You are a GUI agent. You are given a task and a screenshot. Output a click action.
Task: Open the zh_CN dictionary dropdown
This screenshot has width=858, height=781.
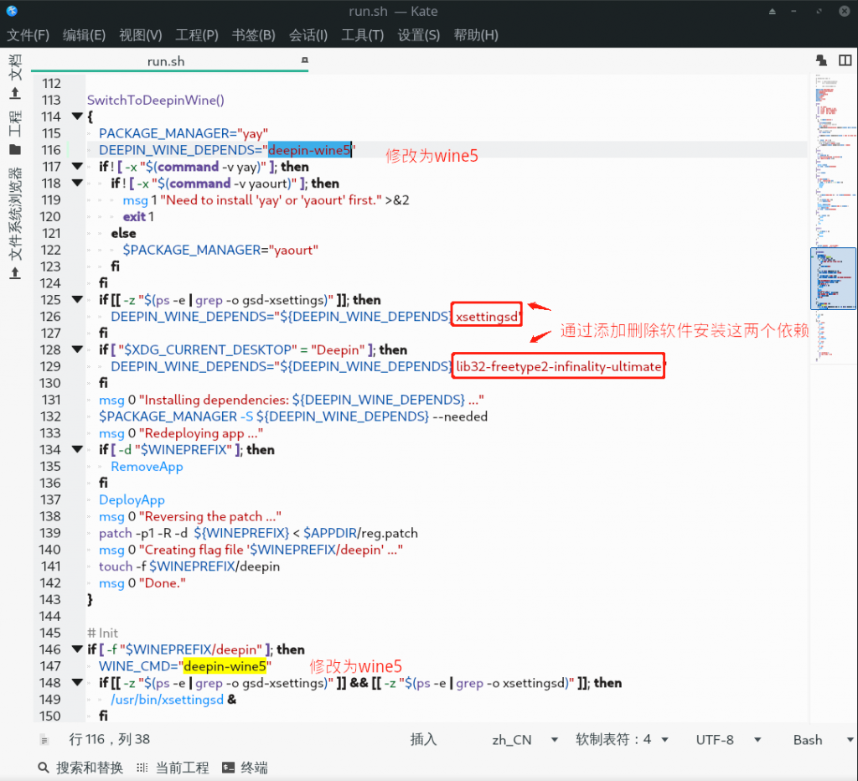point(525,740)
